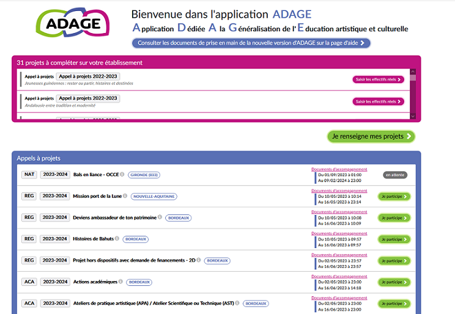455x314 pixels.
Task: Click the Appels à projets section header
Action: 39,158
